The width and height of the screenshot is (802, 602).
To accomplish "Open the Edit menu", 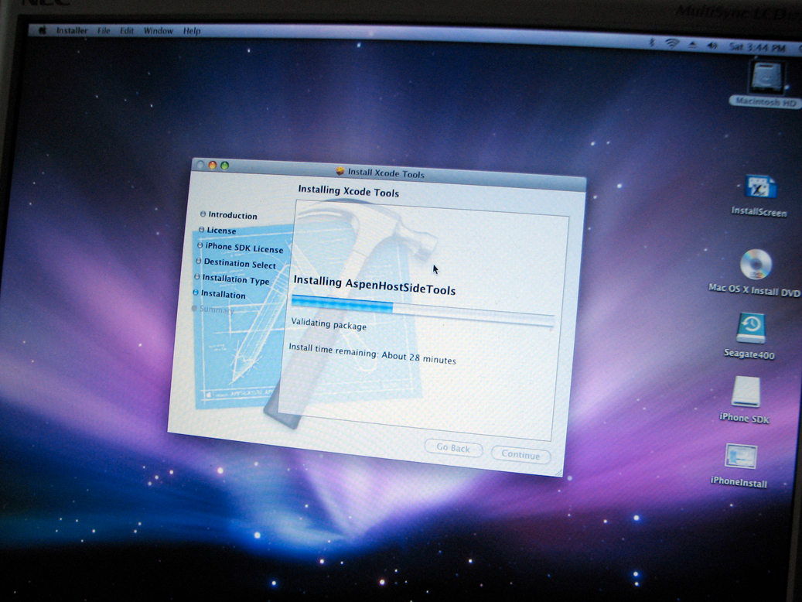I will click(127, 31).
